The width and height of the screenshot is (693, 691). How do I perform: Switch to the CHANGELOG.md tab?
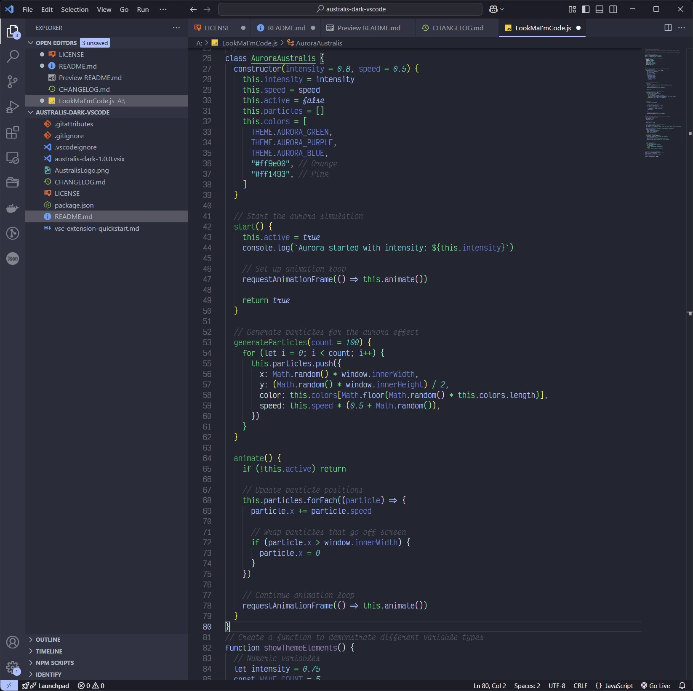point(457,28)
